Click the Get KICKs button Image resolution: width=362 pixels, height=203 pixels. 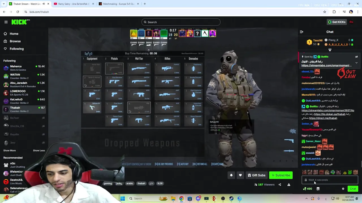[337, 22]
